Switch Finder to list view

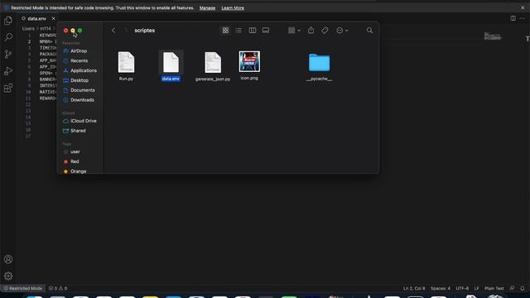tap(238, 31)
